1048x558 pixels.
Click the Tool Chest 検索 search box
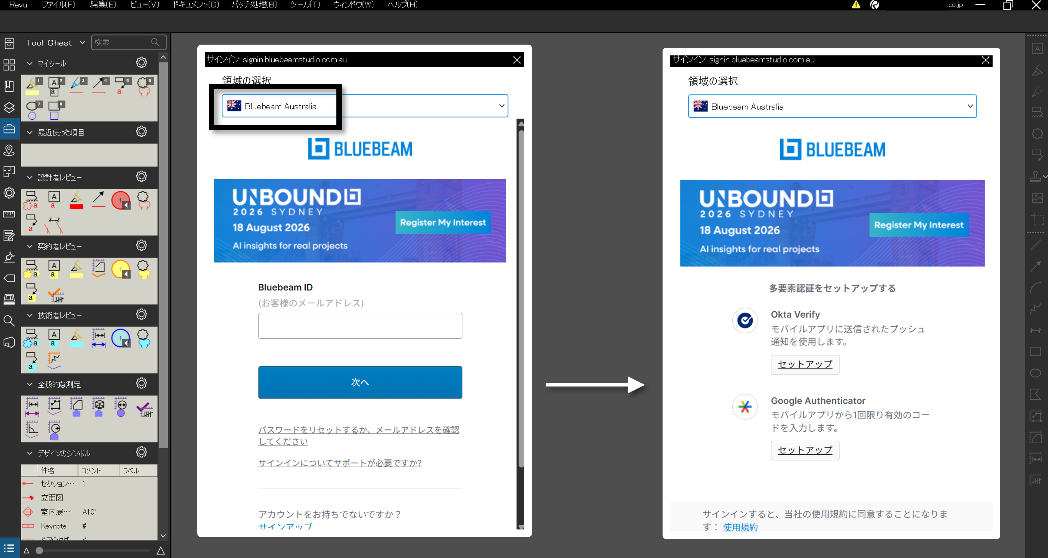click(129, 42)
